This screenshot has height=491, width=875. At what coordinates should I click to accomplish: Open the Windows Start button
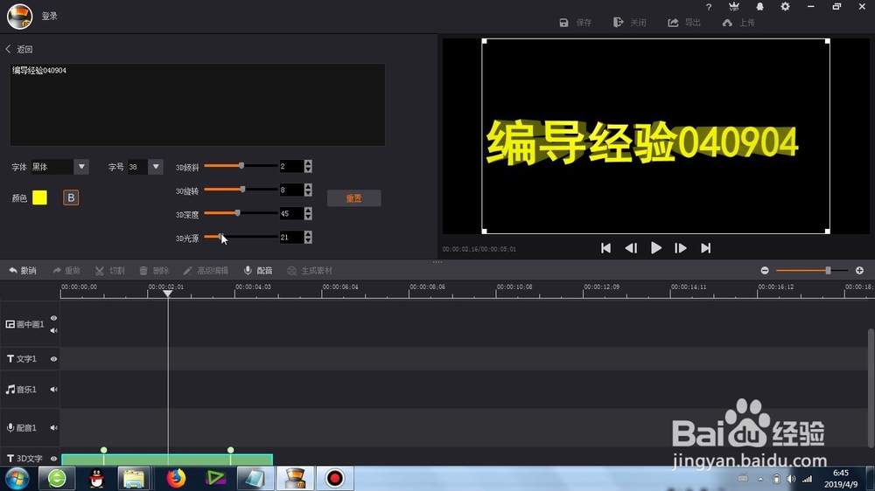click(x=17, y=479)
